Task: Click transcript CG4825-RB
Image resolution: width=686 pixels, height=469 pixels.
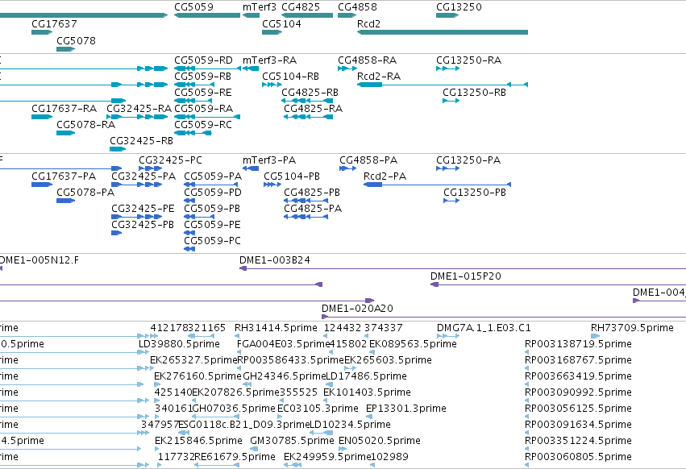Action: pos(307,101)
